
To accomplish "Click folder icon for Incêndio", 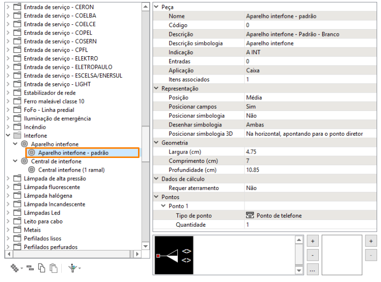I will [x=17, y=127].
